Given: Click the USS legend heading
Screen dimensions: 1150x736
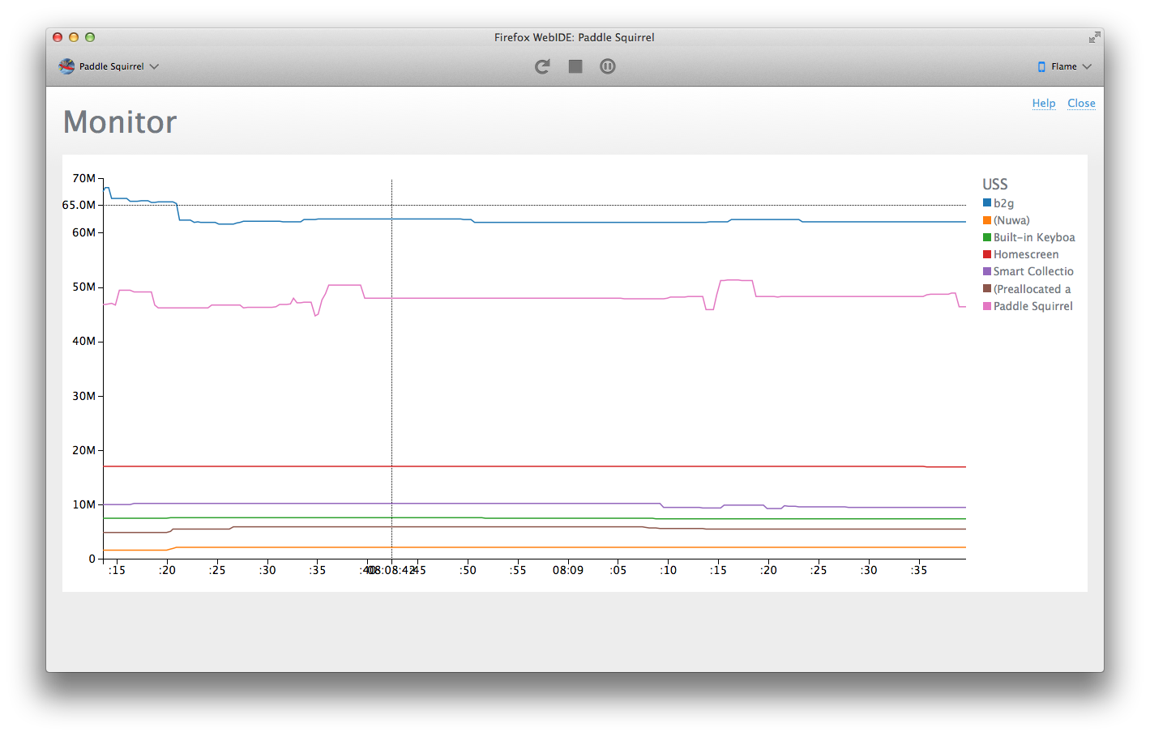Looking at the screenshot, I should [x=995, y=184].
